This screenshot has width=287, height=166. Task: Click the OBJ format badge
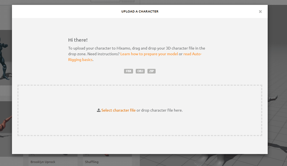tap(140, 71)
